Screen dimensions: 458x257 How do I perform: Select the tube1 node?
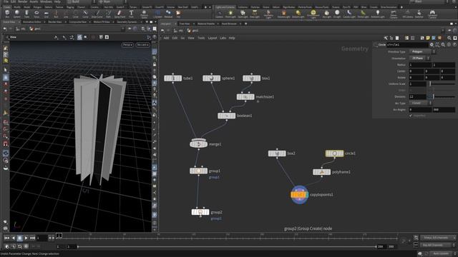click(173, 78)
